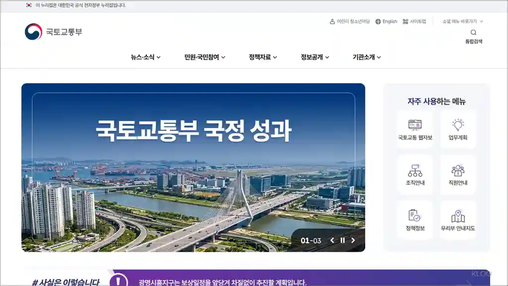Open the 정보공개 menu
The height and width of the screenshot is (286, 508).
[312, 57]
